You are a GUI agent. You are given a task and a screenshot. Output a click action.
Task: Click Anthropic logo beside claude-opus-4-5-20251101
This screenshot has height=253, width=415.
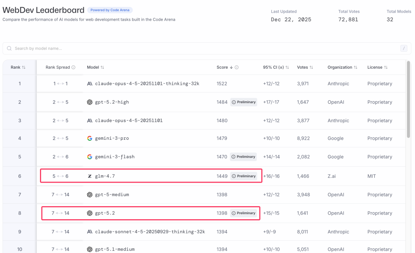click(x=90, y=121)
